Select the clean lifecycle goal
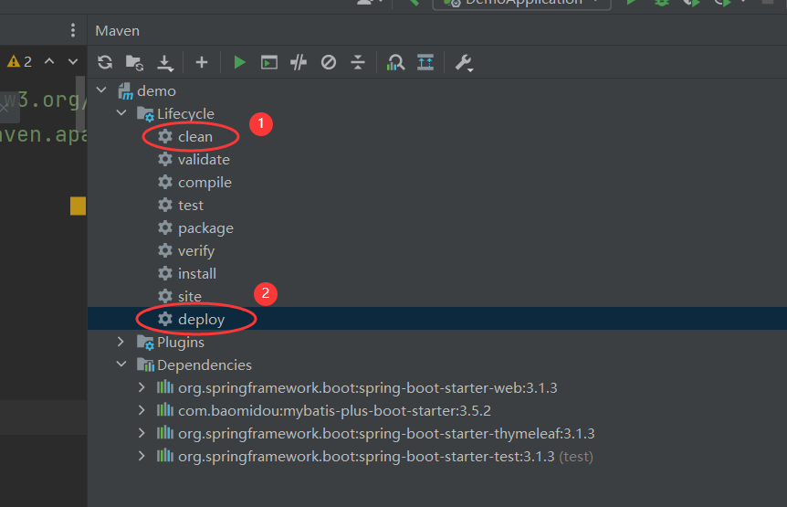This screenshot has height=507, width=787. click(194, 137)
